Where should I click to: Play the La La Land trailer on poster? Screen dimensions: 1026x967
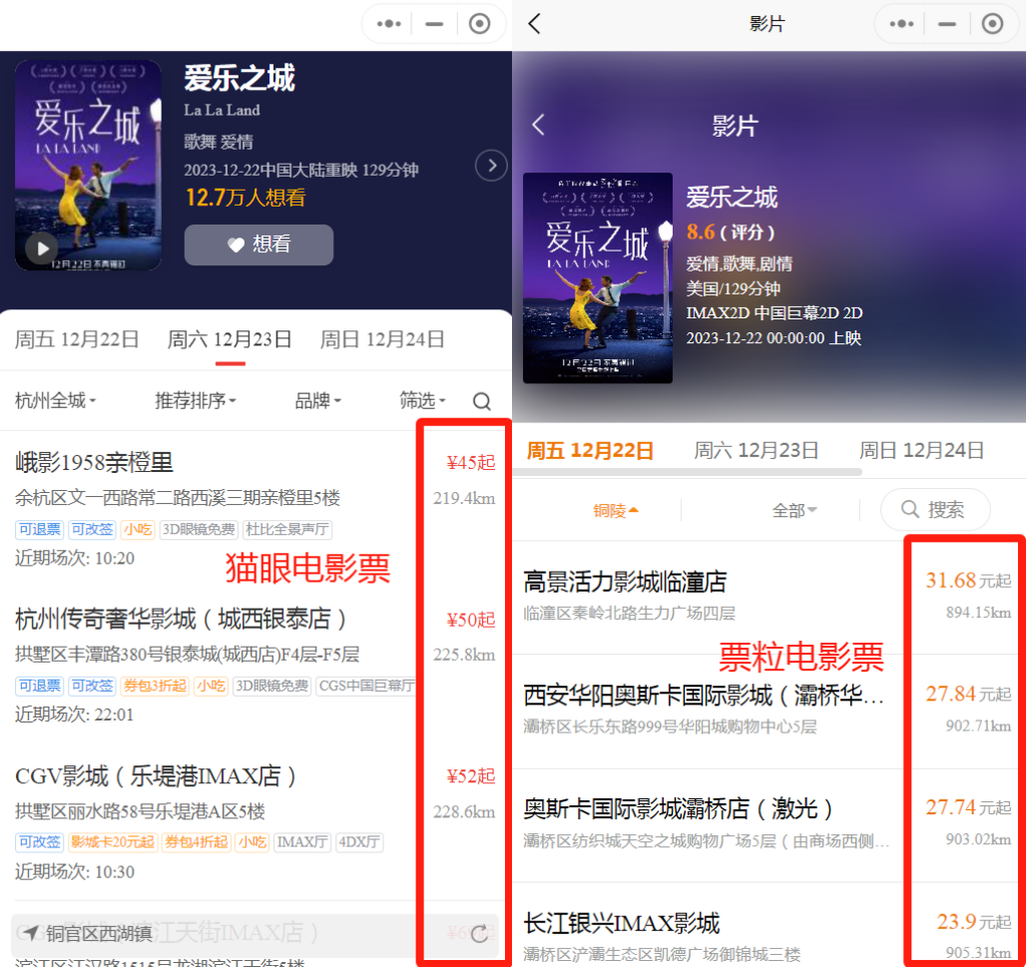coord(41,247)
